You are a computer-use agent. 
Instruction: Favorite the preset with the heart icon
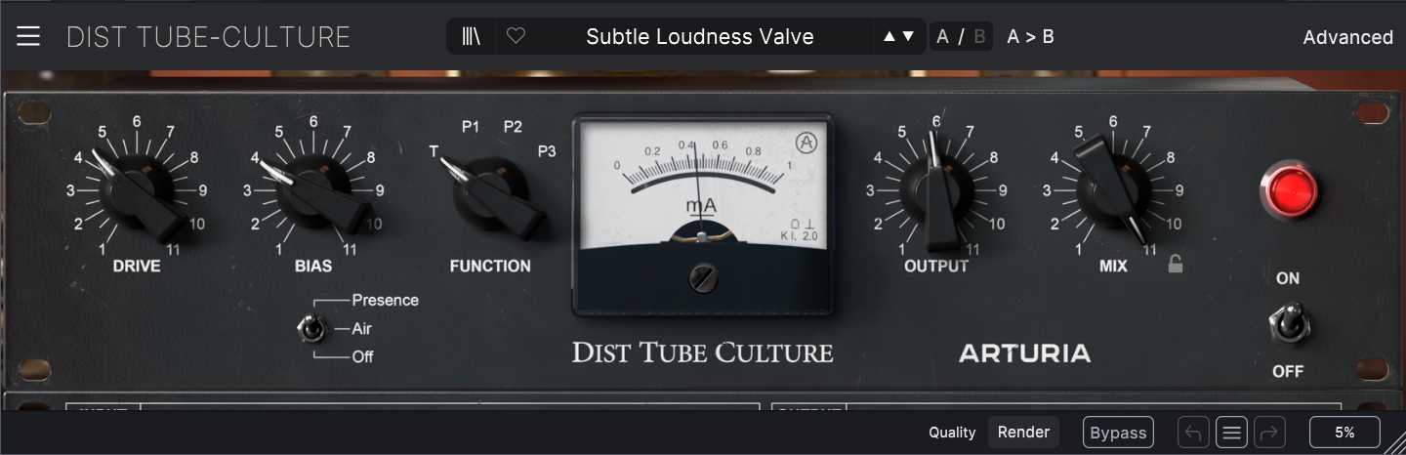pos(516,37)
